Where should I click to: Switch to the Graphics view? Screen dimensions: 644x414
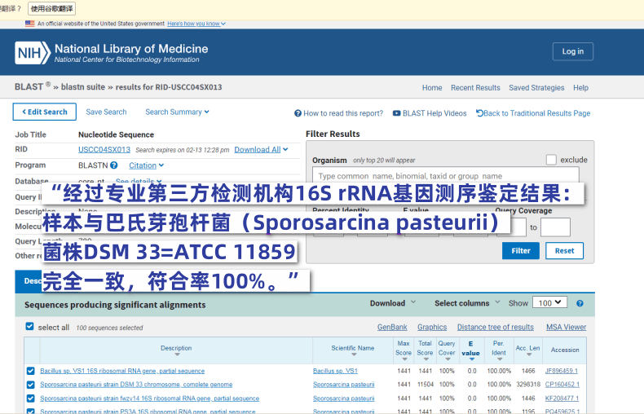pyautogui.click(x=432, y=327)
